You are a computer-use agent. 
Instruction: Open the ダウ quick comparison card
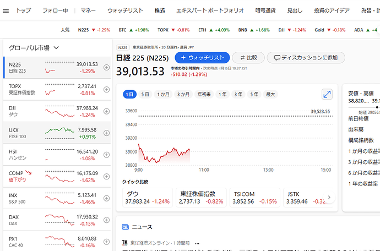148,198
